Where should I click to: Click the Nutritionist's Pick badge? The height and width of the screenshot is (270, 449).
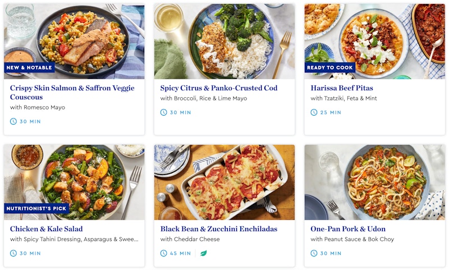tap(36, 208)
